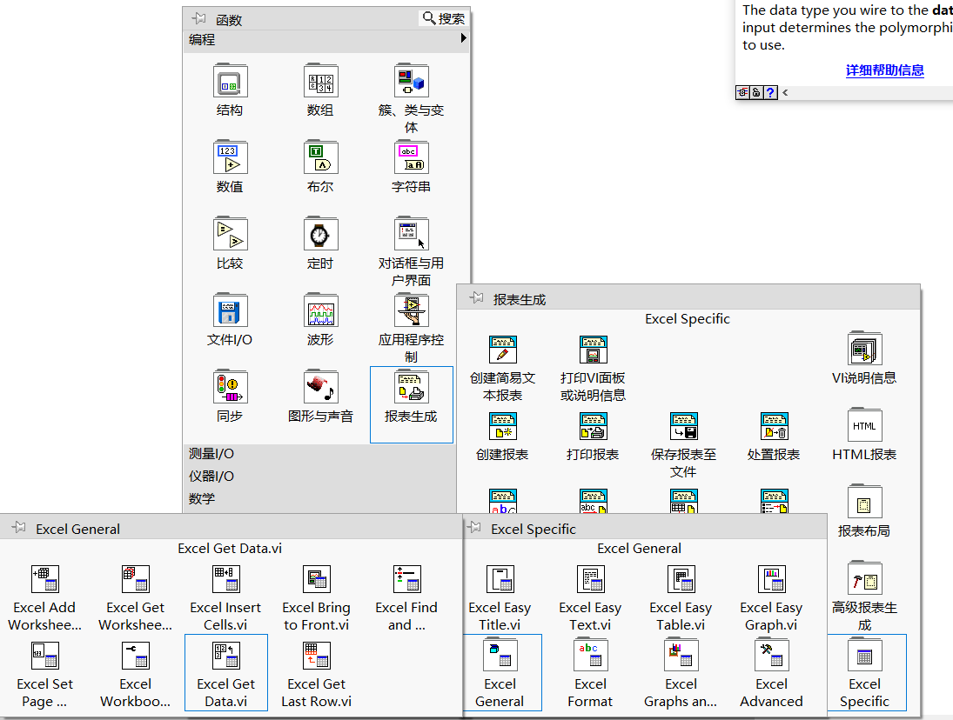The width and height of the screenshot is (953, 720).
Task: Open the 高级报表生成 subpalette icon
Action: (x=864, y=579)
